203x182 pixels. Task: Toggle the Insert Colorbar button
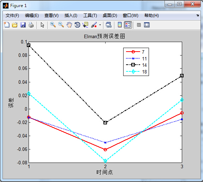120,25
